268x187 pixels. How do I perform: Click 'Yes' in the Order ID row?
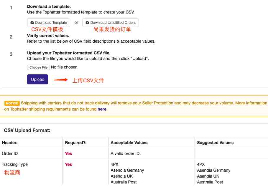pyautogui.click(x=68, y=153)
